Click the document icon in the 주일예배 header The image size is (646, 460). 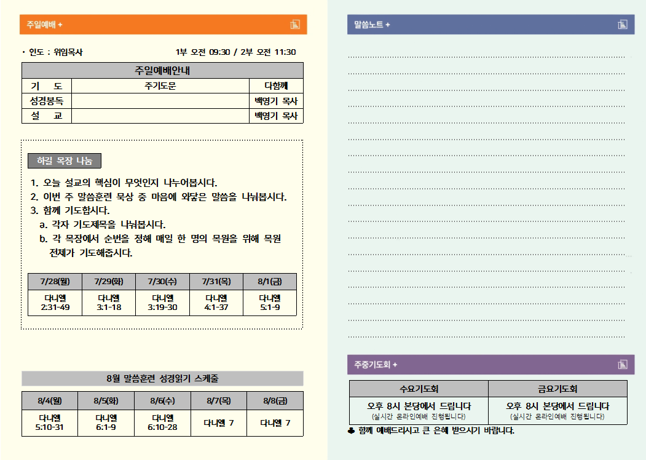click(x=295, y=25)
